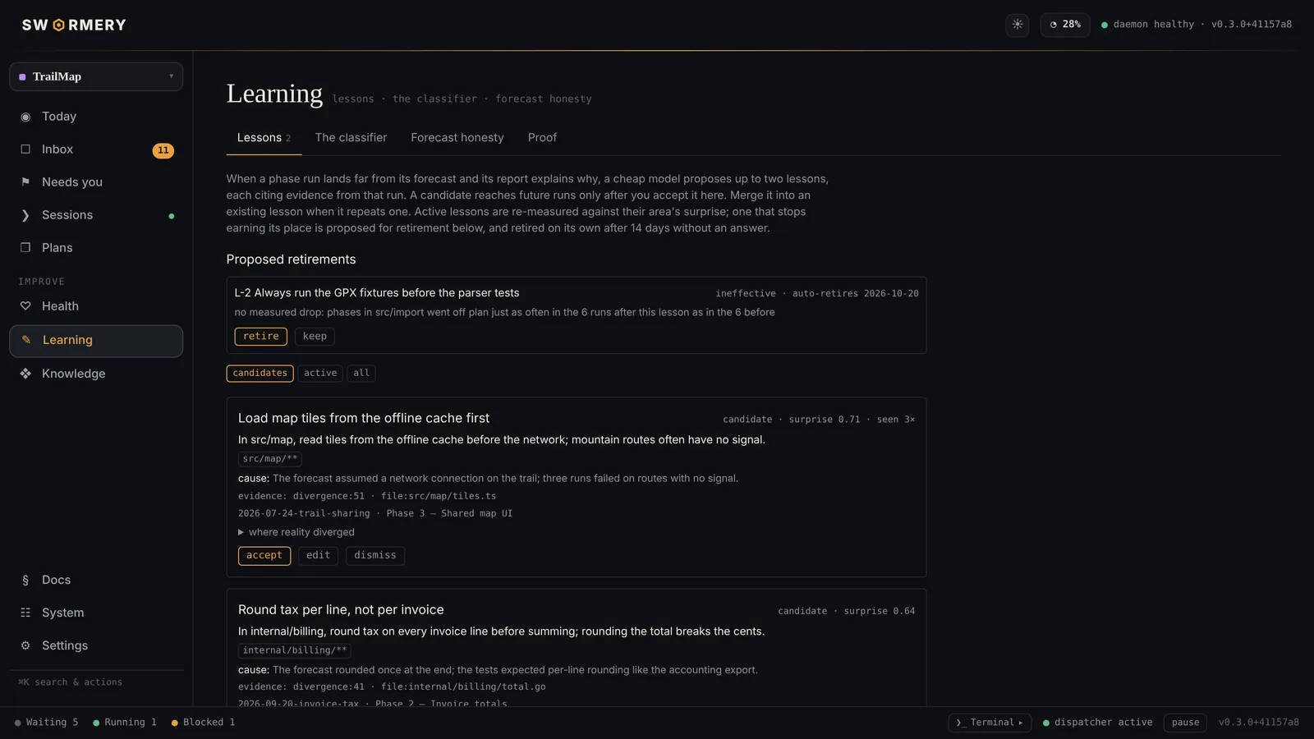Click 'daemon healthy' status text
This screenshot has width=1314, height=739.
click(1154, 25)
